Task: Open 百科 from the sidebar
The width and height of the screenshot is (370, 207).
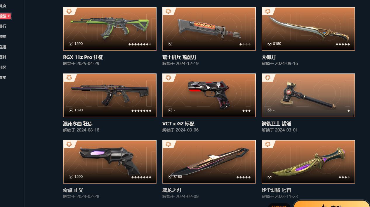Action: (x=3, y=57)
